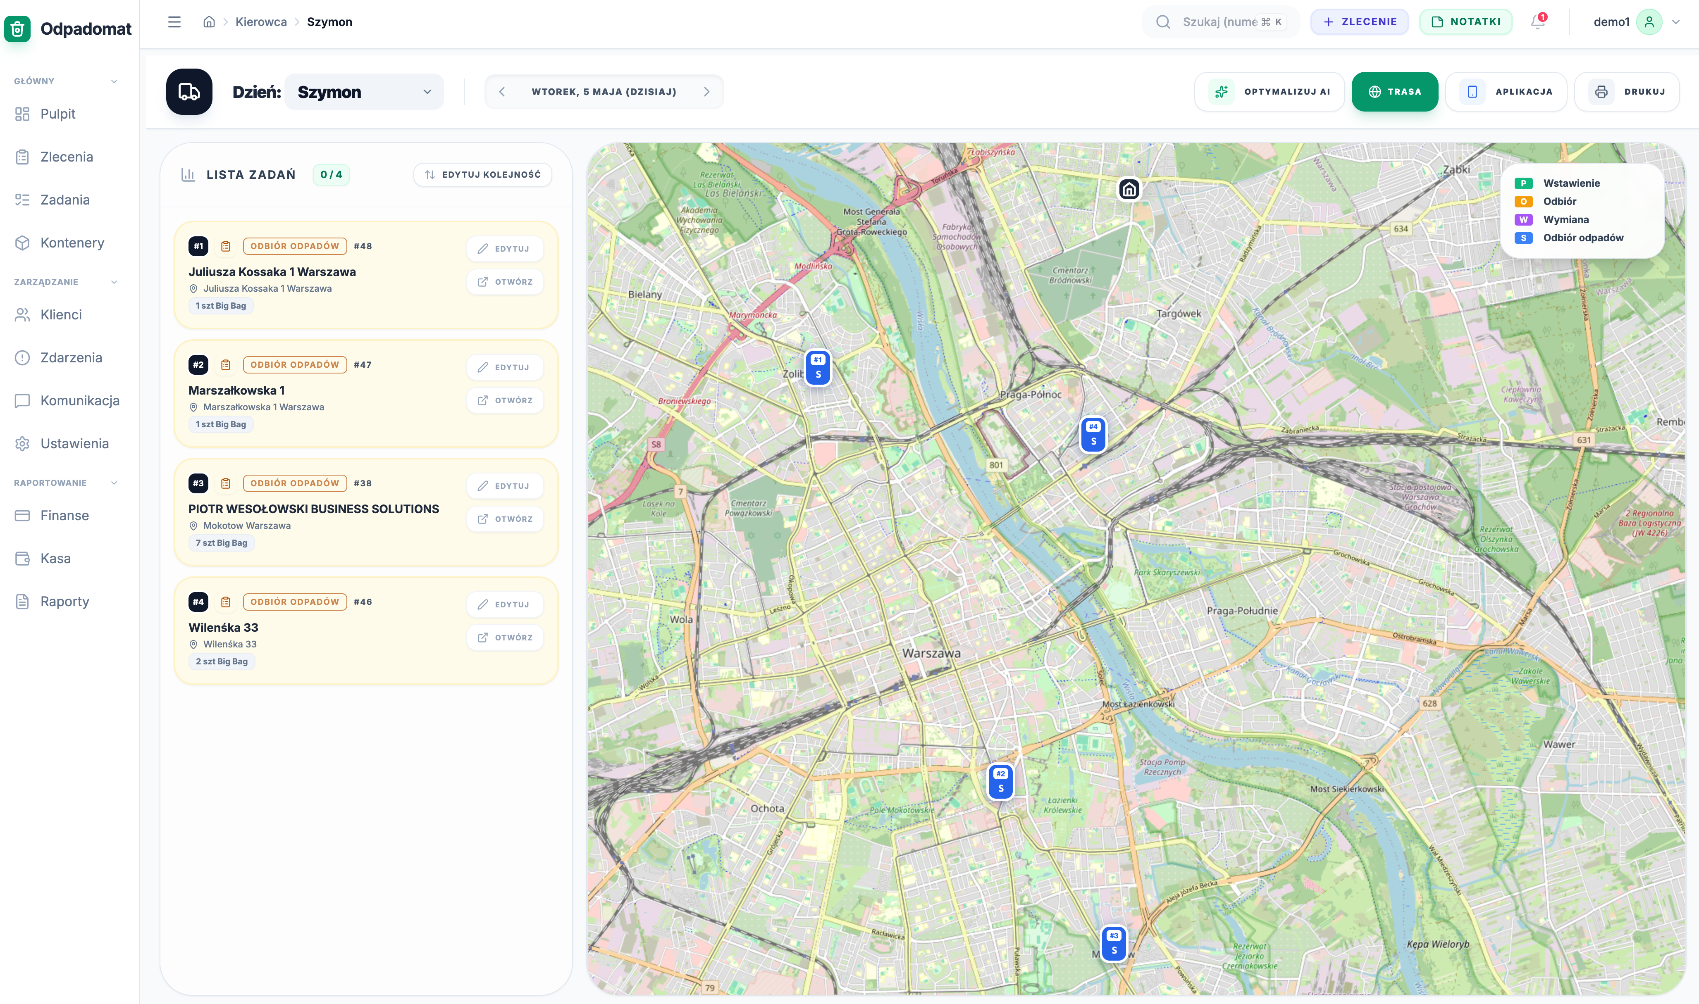
Task: Select map marker #3 in Mokotów
Action: pyautogui.click(x=1114, y=943)
